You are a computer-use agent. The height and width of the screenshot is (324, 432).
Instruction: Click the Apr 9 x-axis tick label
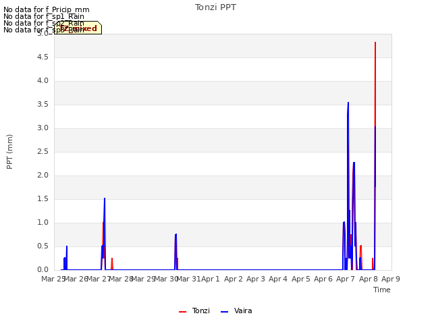click(x=391, y=279)
